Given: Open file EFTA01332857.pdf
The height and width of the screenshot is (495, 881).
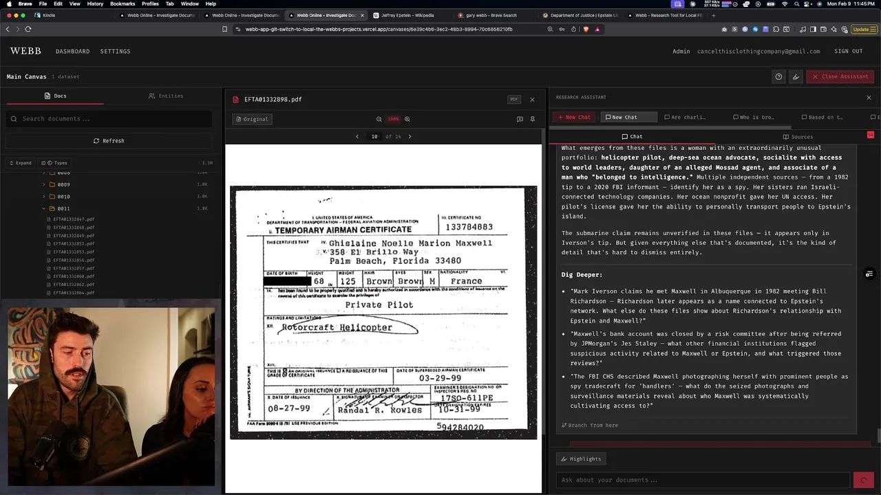Looking at the screenshot, I should point(74,268).
